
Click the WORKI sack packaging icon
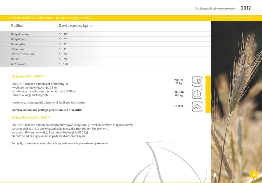[197, 81]
